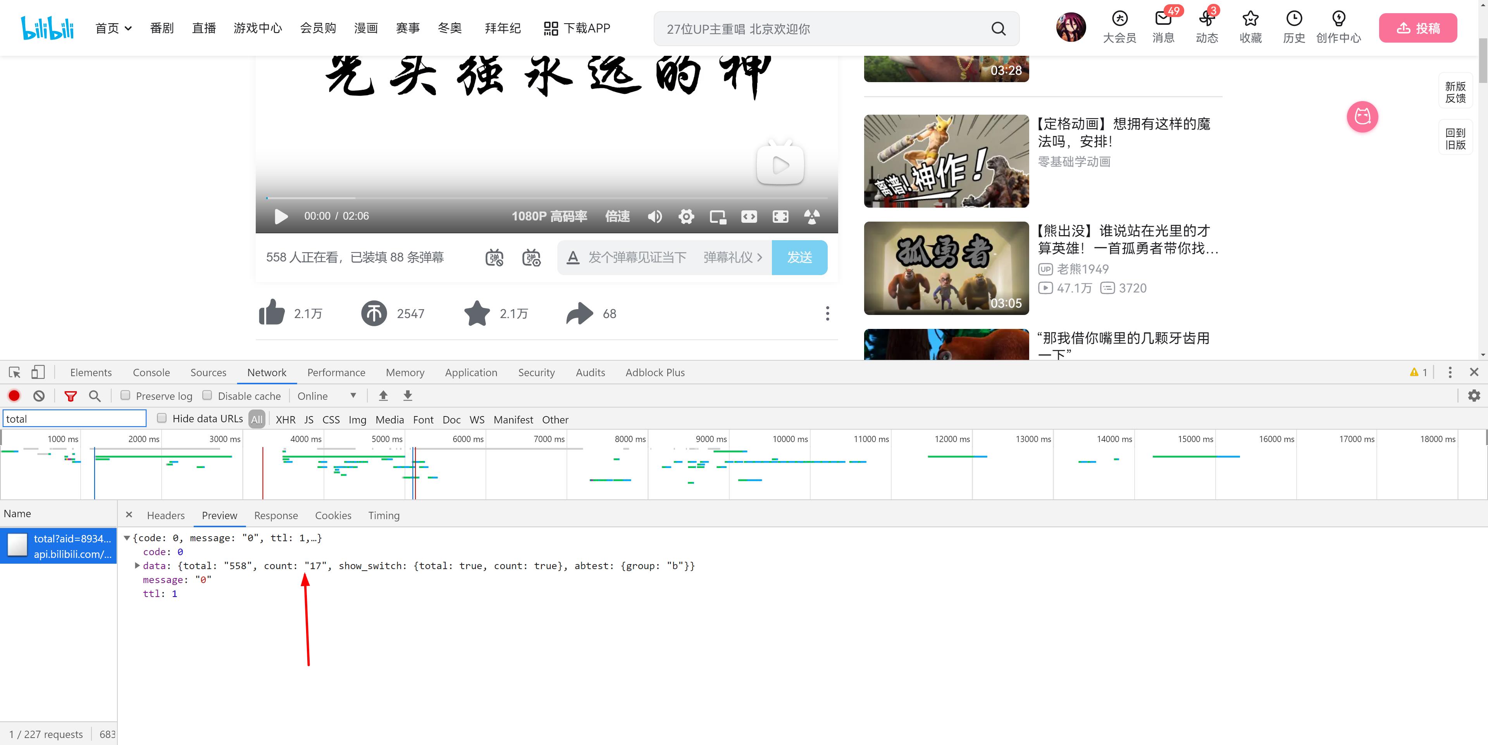Open 创作中心 lightbulb icon
1488x745 pixels.
point(1338,28)
